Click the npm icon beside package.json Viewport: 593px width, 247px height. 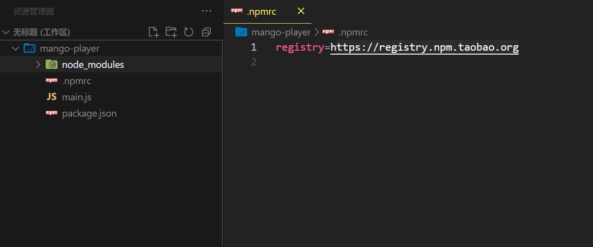pos(52,113)
